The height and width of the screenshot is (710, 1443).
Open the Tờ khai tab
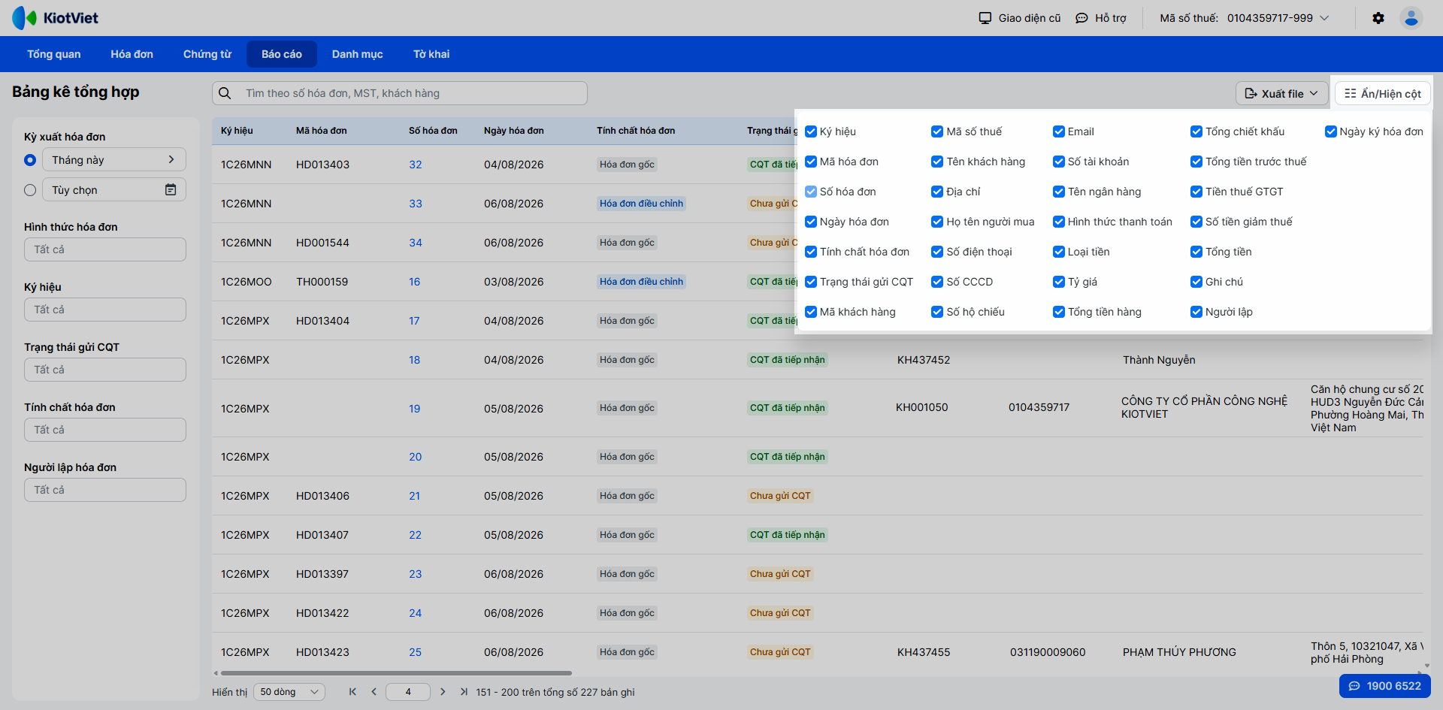click(x=431, y=54)
